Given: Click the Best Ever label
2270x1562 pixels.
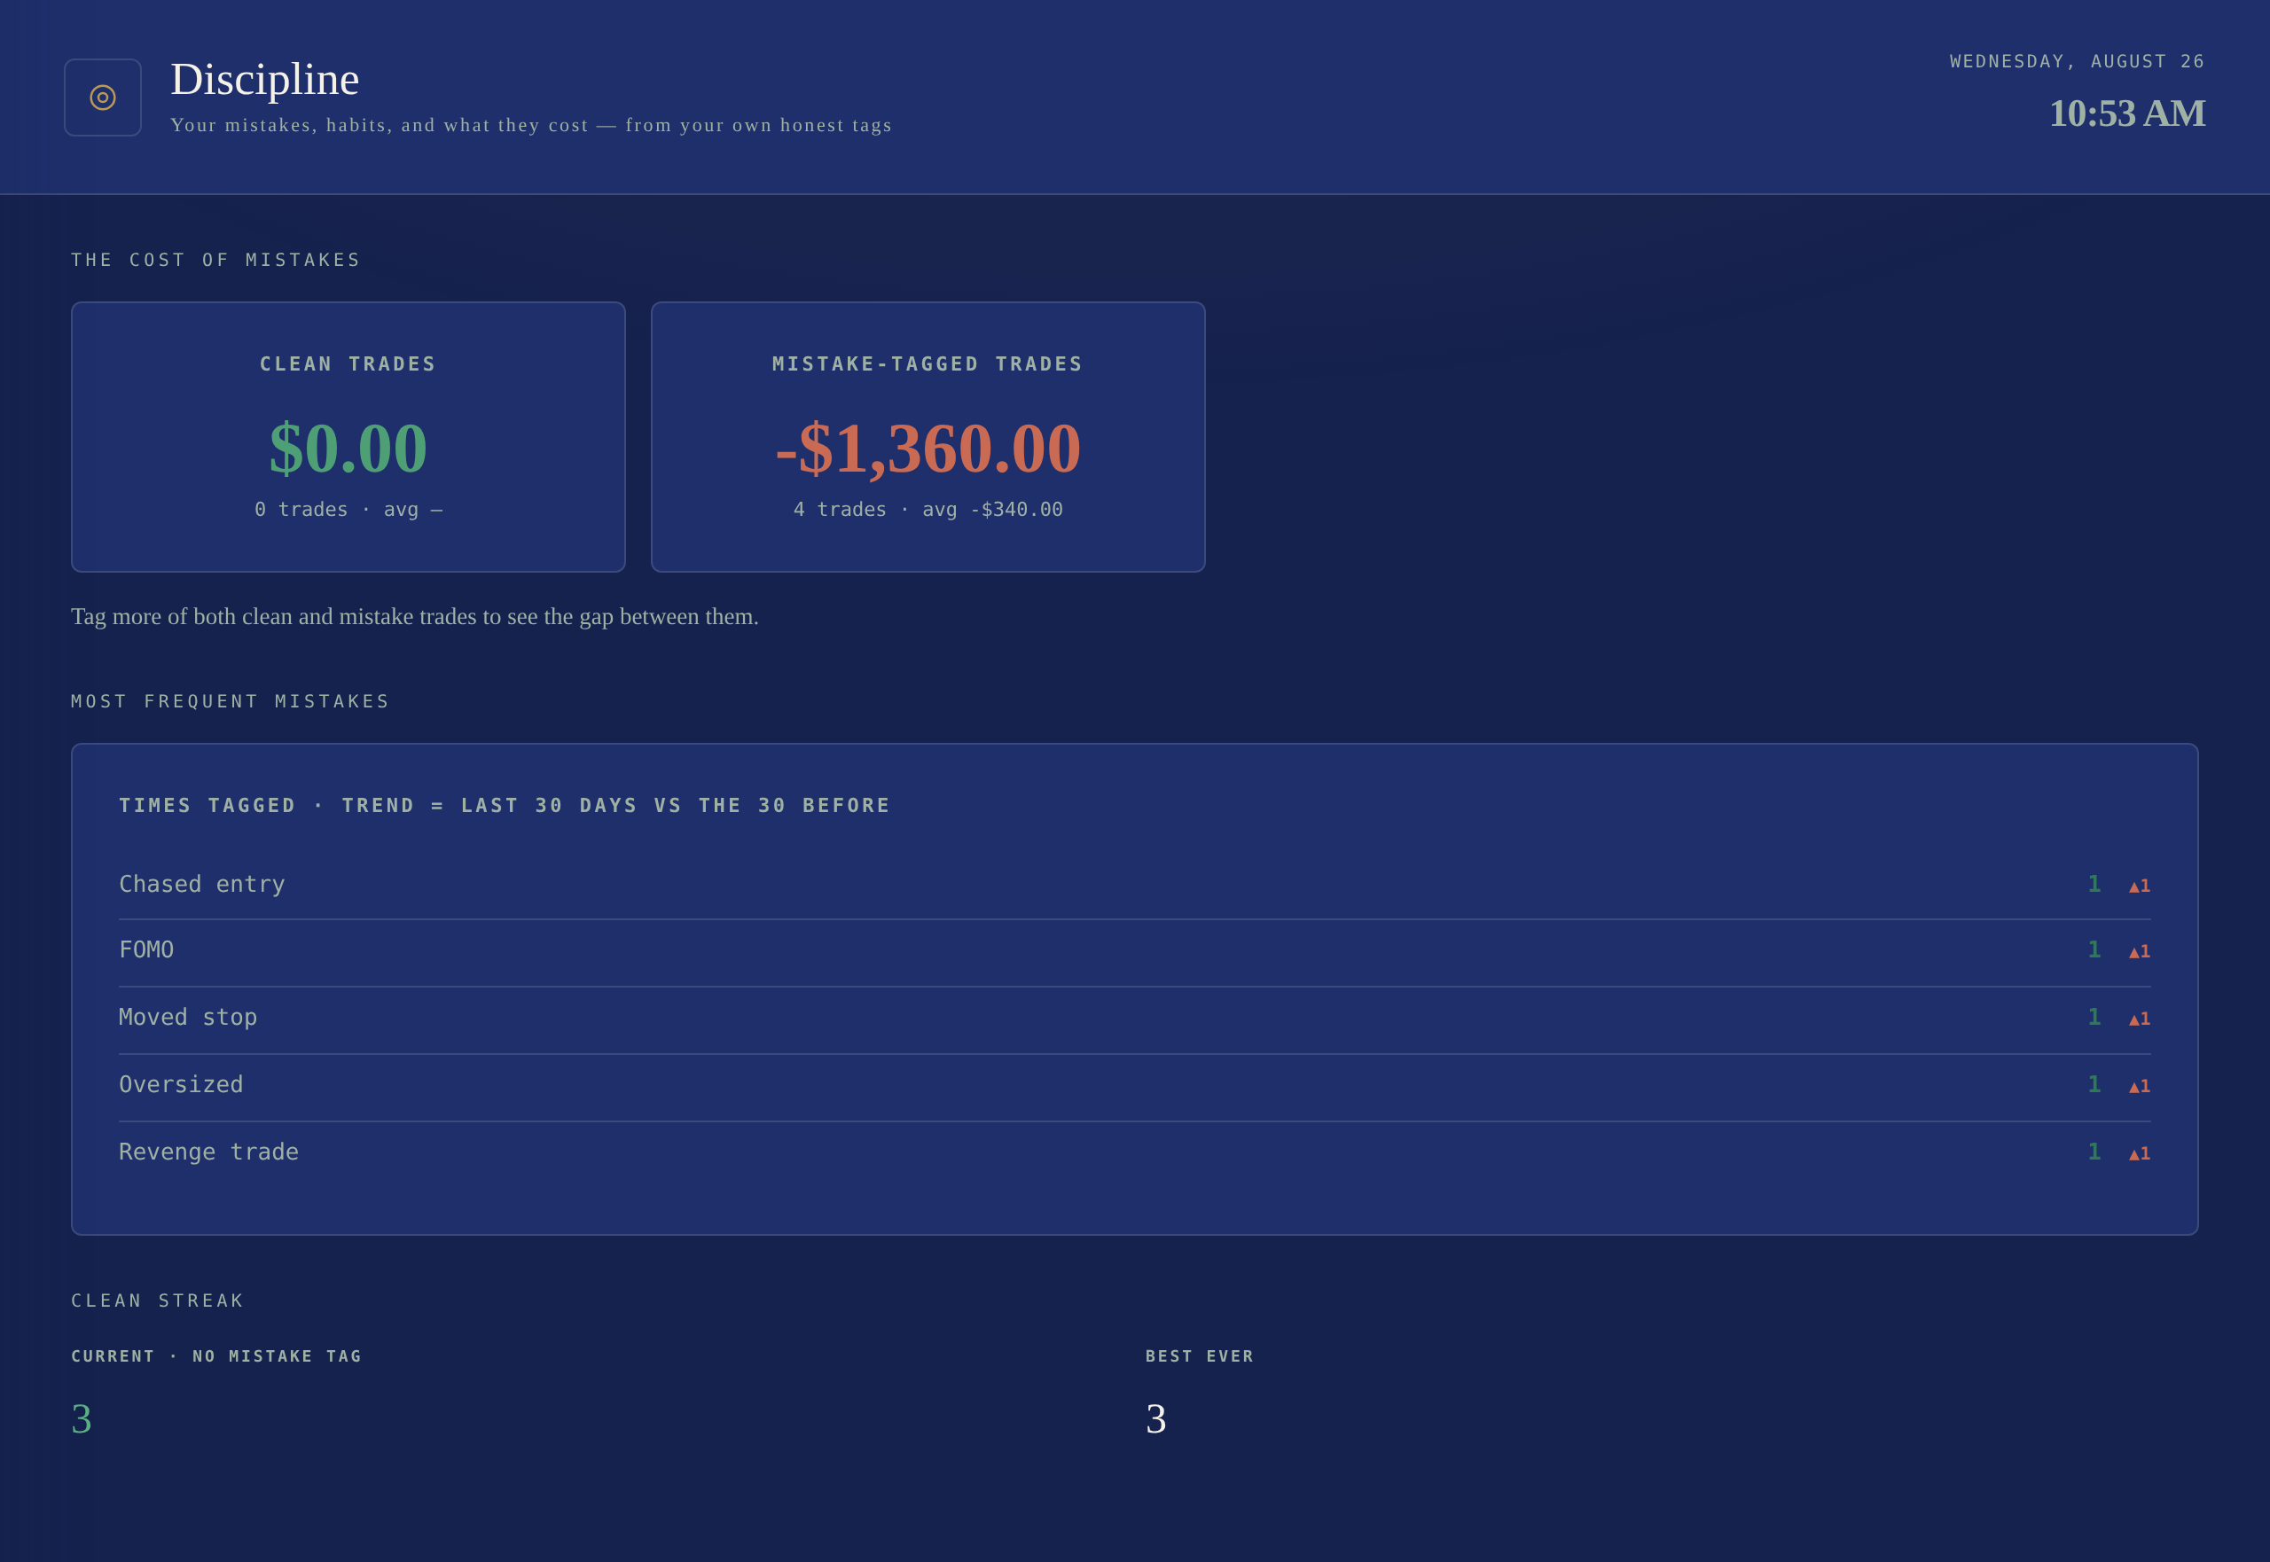Looking at the screenshot, I should coord(1199,1356).
